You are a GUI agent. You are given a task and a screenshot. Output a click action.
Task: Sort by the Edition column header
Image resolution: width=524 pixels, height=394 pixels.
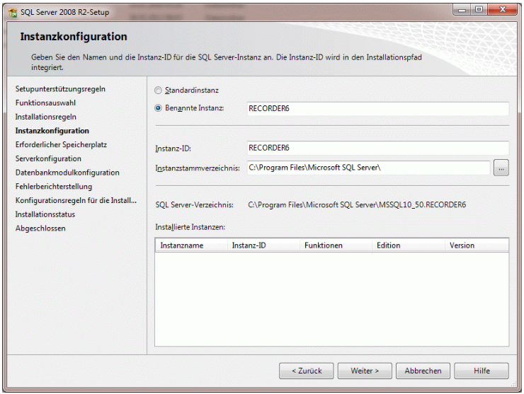(409, 245)
